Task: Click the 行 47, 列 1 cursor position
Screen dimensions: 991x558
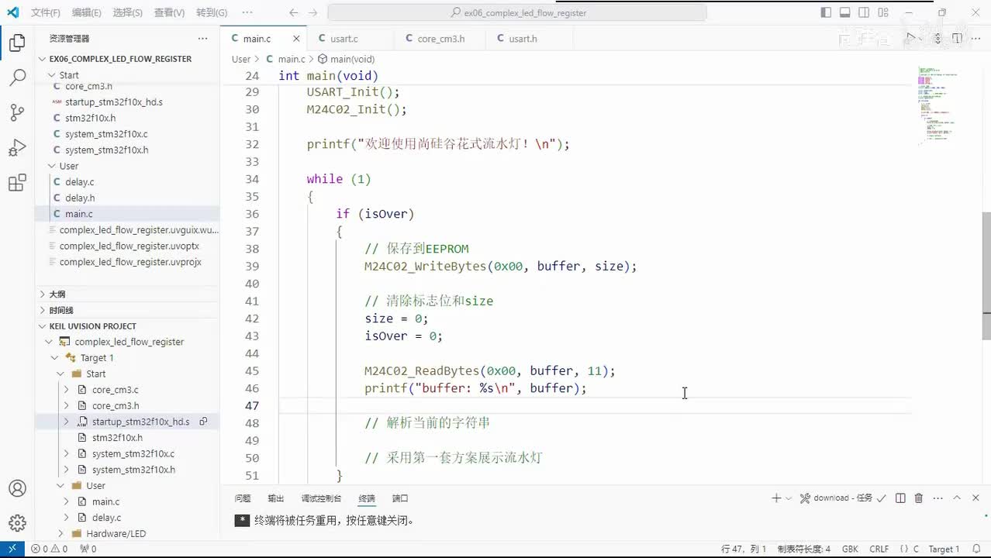Action: click(x=744, y=549)
